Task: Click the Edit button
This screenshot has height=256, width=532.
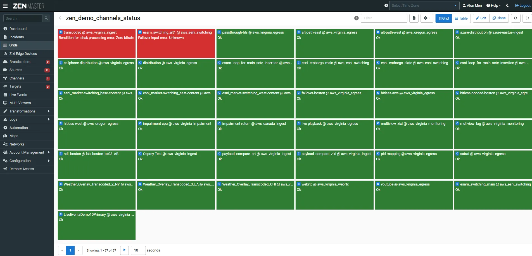Action: pos(481,18)
